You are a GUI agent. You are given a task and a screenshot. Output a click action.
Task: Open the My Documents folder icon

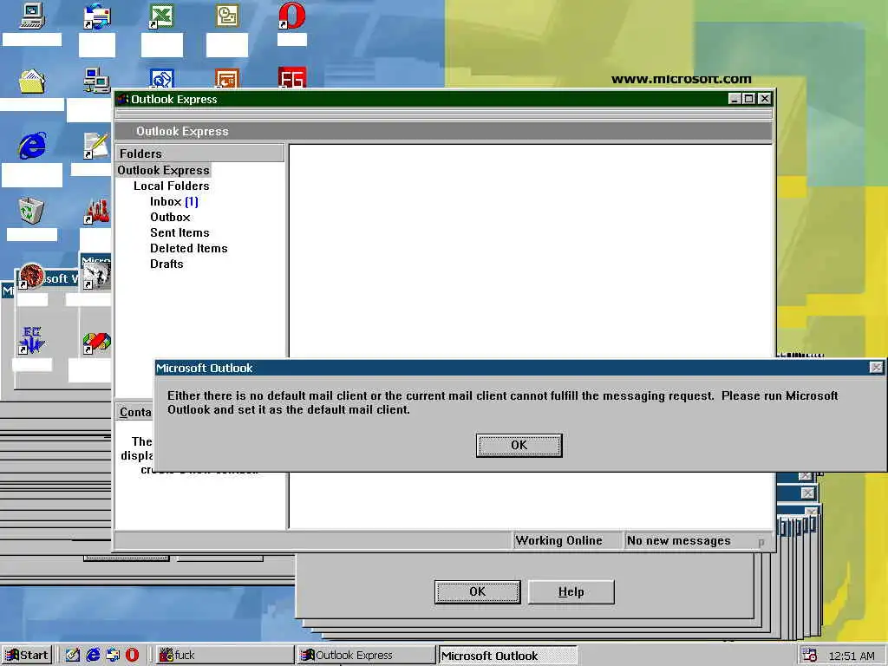click(32, 81)
